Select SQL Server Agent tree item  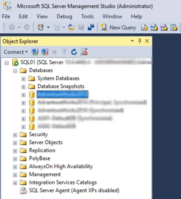(x=74, y=191)
